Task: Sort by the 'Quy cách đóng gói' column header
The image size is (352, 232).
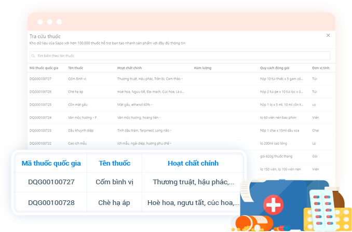Action: (x=274, y=68)
